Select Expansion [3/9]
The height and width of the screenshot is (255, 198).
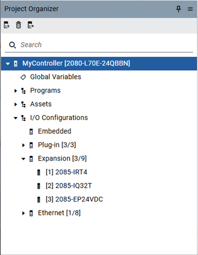click(62, 159)
